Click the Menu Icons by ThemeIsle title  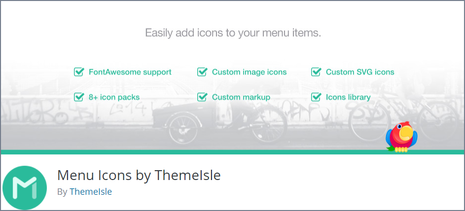pos(139,175)
